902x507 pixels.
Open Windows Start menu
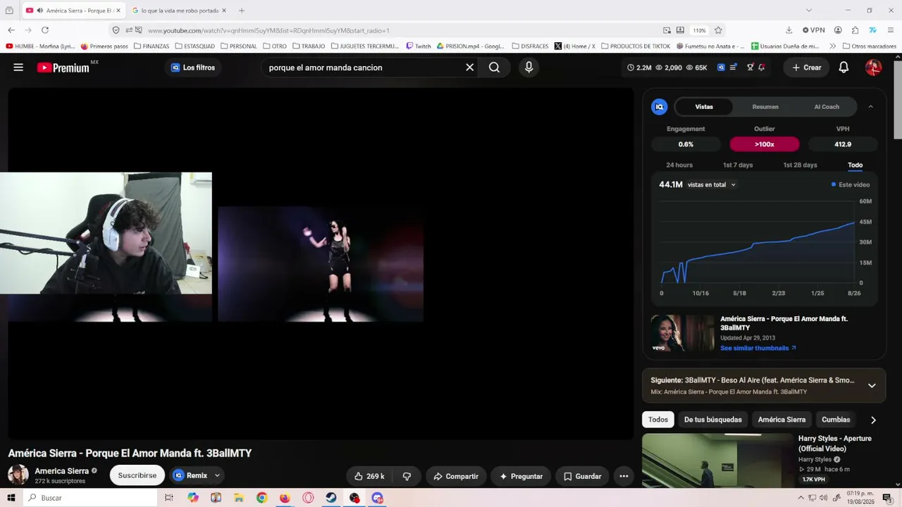click(11, 498)
